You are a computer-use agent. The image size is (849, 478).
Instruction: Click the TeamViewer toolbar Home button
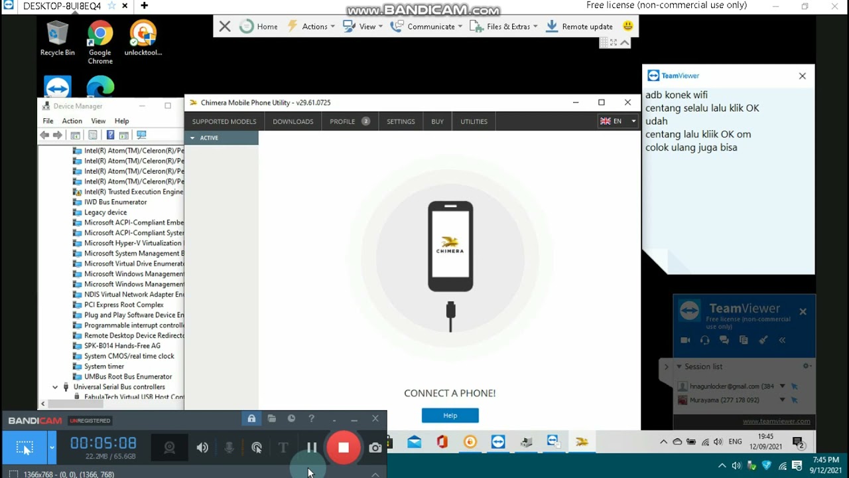coord(259,27)
